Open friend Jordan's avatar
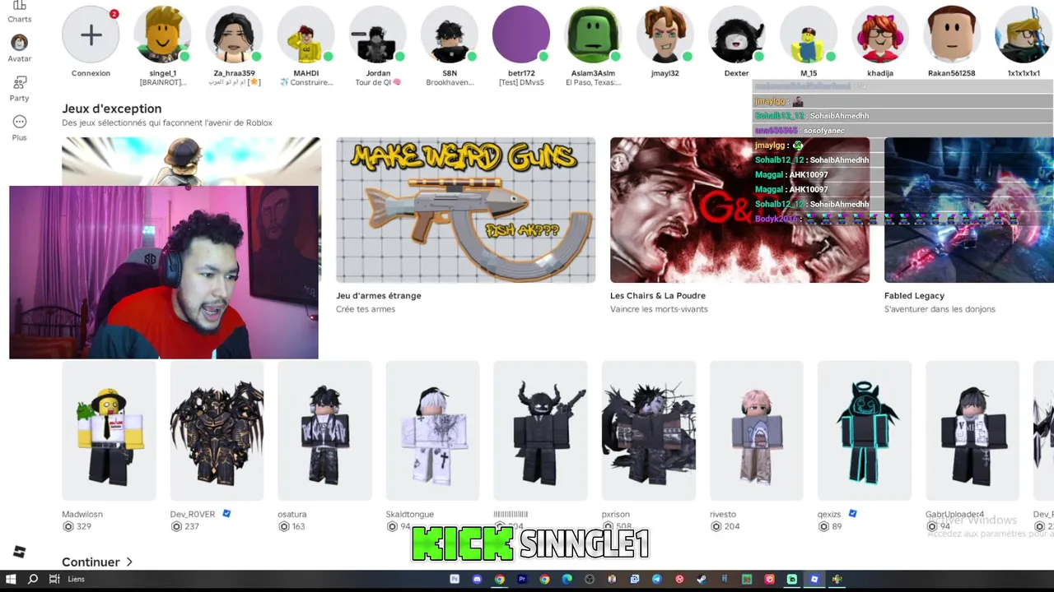Screen dimensions: 1054x592 [x=378, y=35]
